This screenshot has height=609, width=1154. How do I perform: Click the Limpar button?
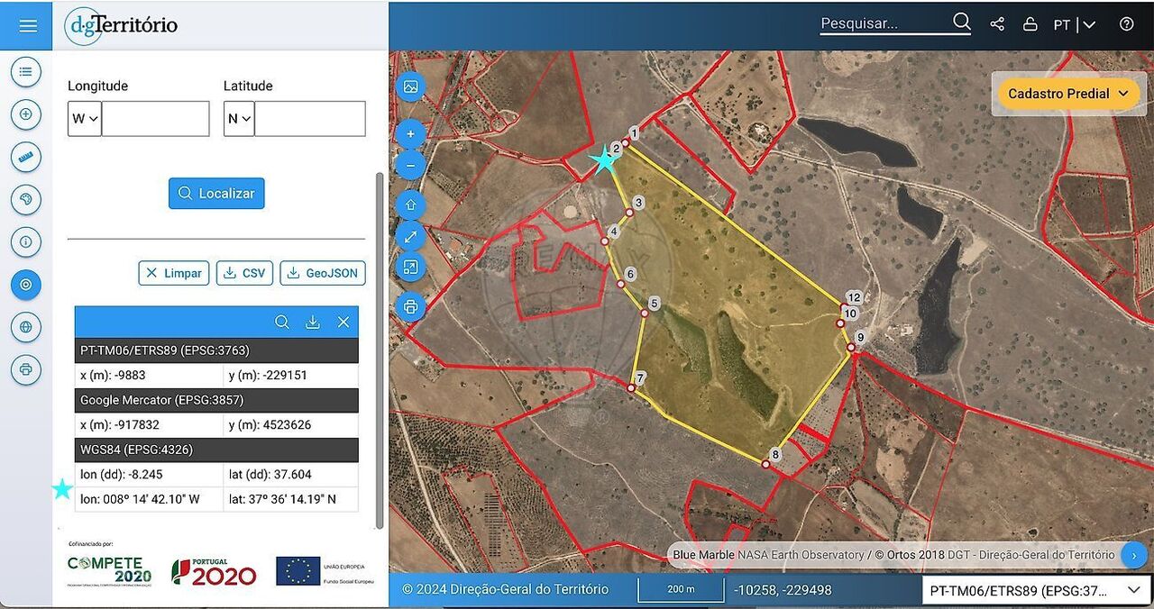[x=174, y=273]
